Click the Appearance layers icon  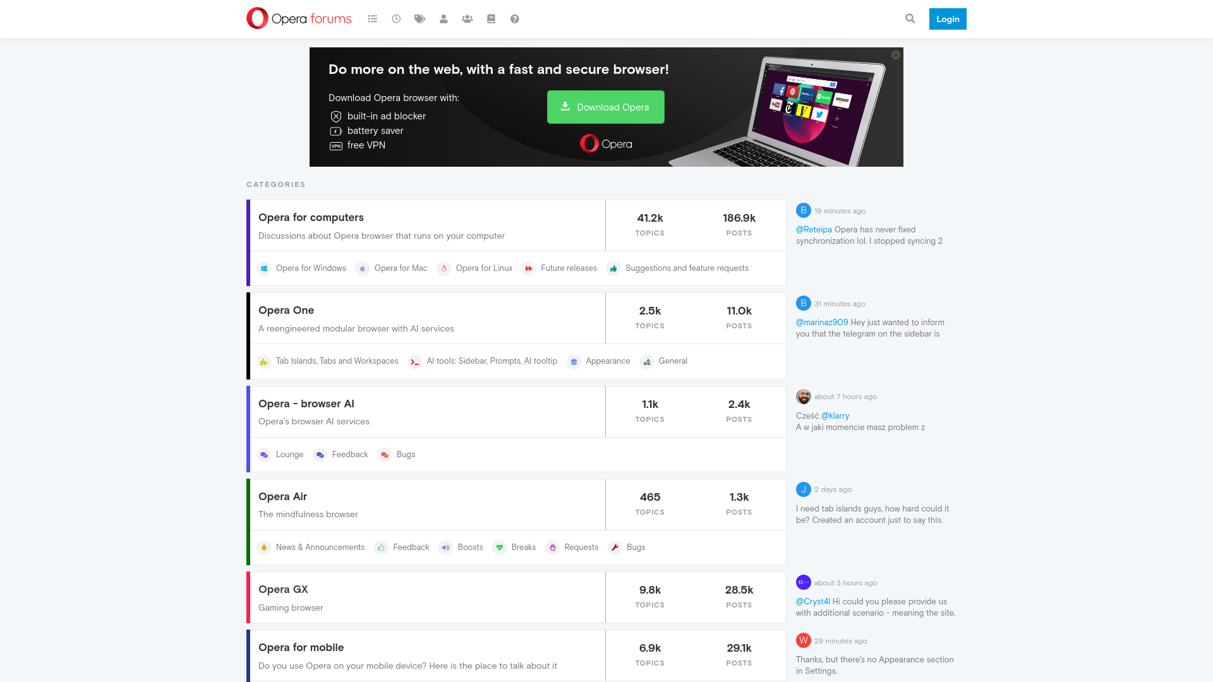pyautogui.click(x=574, y=362)
